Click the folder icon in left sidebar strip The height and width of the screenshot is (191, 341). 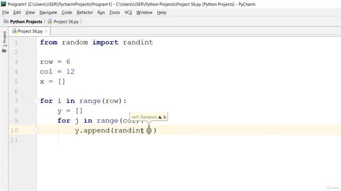point(4,51)
